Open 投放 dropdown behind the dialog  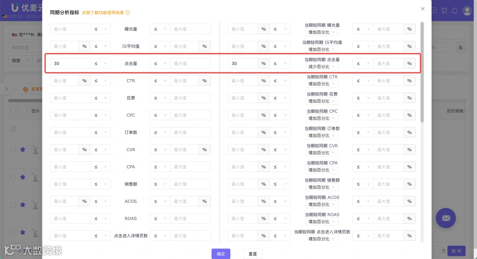(20, 60)
